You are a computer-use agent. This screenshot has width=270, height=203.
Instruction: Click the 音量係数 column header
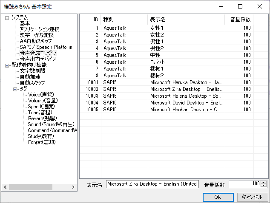coord(239,20)
